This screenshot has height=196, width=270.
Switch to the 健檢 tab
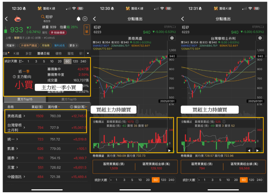(58, 53)
